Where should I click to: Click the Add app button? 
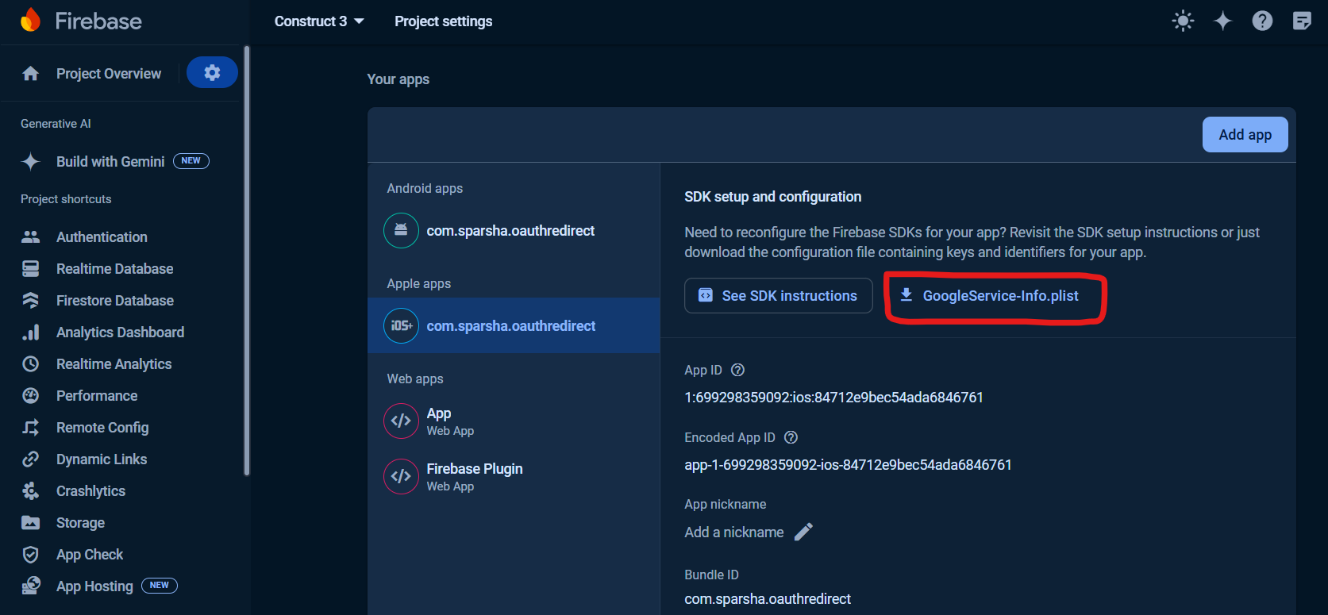pyautogui.click(x=1245, y=135)
